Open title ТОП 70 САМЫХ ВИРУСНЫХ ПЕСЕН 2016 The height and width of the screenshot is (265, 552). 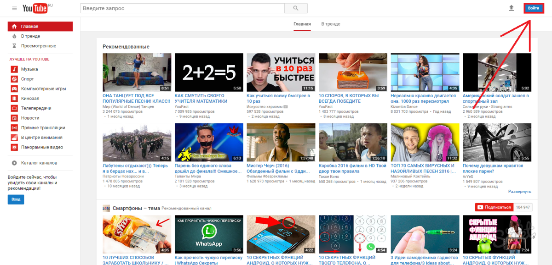pos(423,168)
